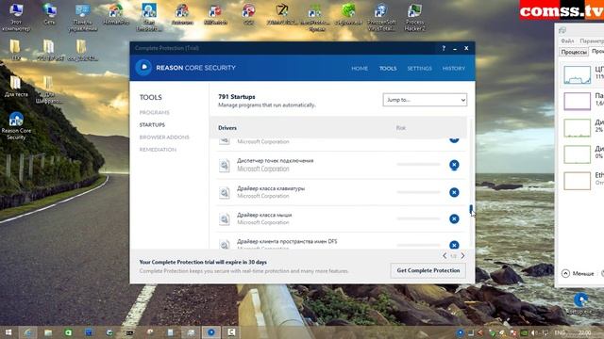Screen dimensions: 604x339
Task: Click the taskbar clock showing 22:00
Action: click(x=584, y=332)
